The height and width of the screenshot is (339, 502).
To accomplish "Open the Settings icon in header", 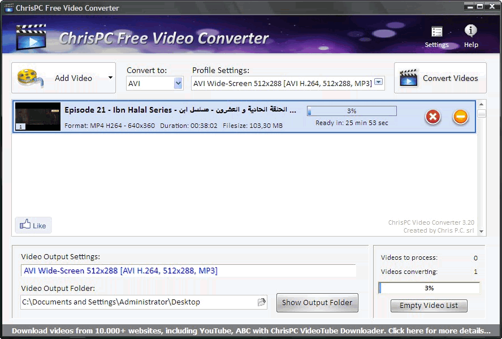I will click(x=436, y=37).
